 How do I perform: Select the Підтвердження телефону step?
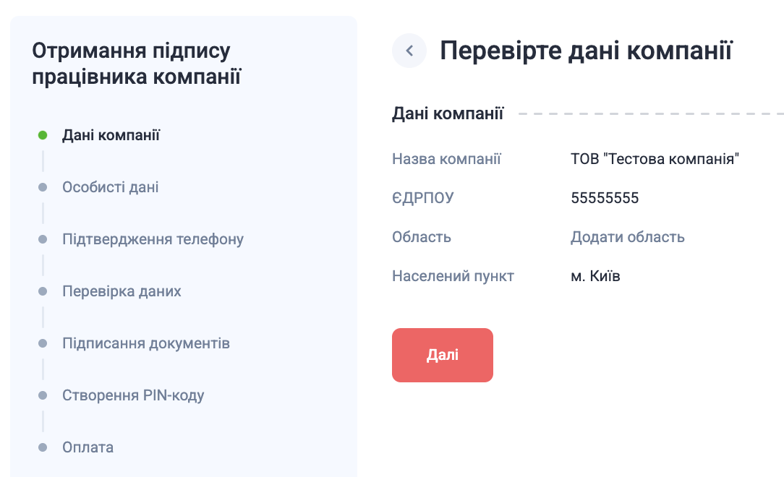(x=153, y=239)
